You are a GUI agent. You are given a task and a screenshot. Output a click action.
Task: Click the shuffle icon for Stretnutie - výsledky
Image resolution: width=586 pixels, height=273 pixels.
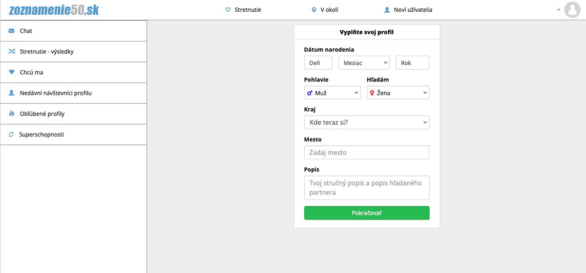point(11,51)
